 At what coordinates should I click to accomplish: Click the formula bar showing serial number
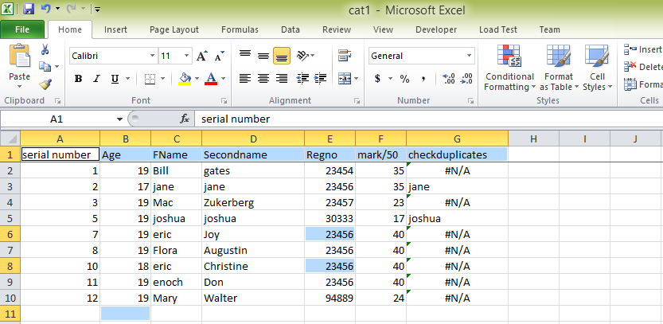[x=428, y=119]
